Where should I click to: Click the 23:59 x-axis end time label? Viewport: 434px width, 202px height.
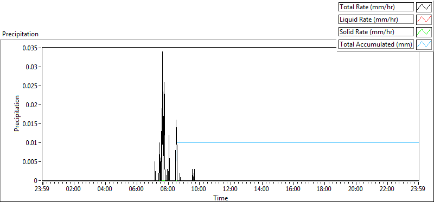point(418,190)
